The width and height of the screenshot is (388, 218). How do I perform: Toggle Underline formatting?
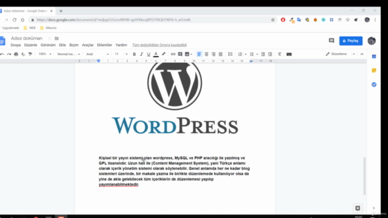click(x=149, y=54)
